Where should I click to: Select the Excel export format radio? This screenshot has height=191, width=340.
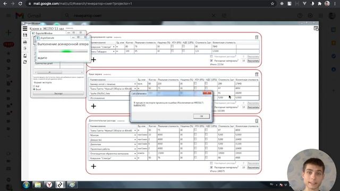click(34, 89)
